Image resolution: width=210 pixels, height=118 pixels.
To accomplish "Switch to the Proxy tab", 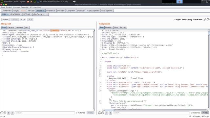I will (23, 10).
